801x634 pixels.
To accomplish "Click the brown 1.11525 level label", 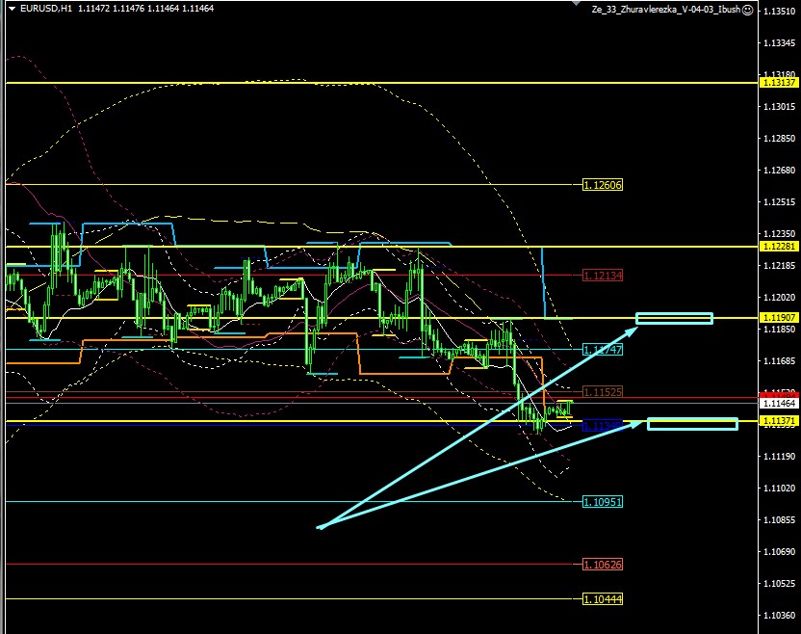I will [x=603, y=392].
